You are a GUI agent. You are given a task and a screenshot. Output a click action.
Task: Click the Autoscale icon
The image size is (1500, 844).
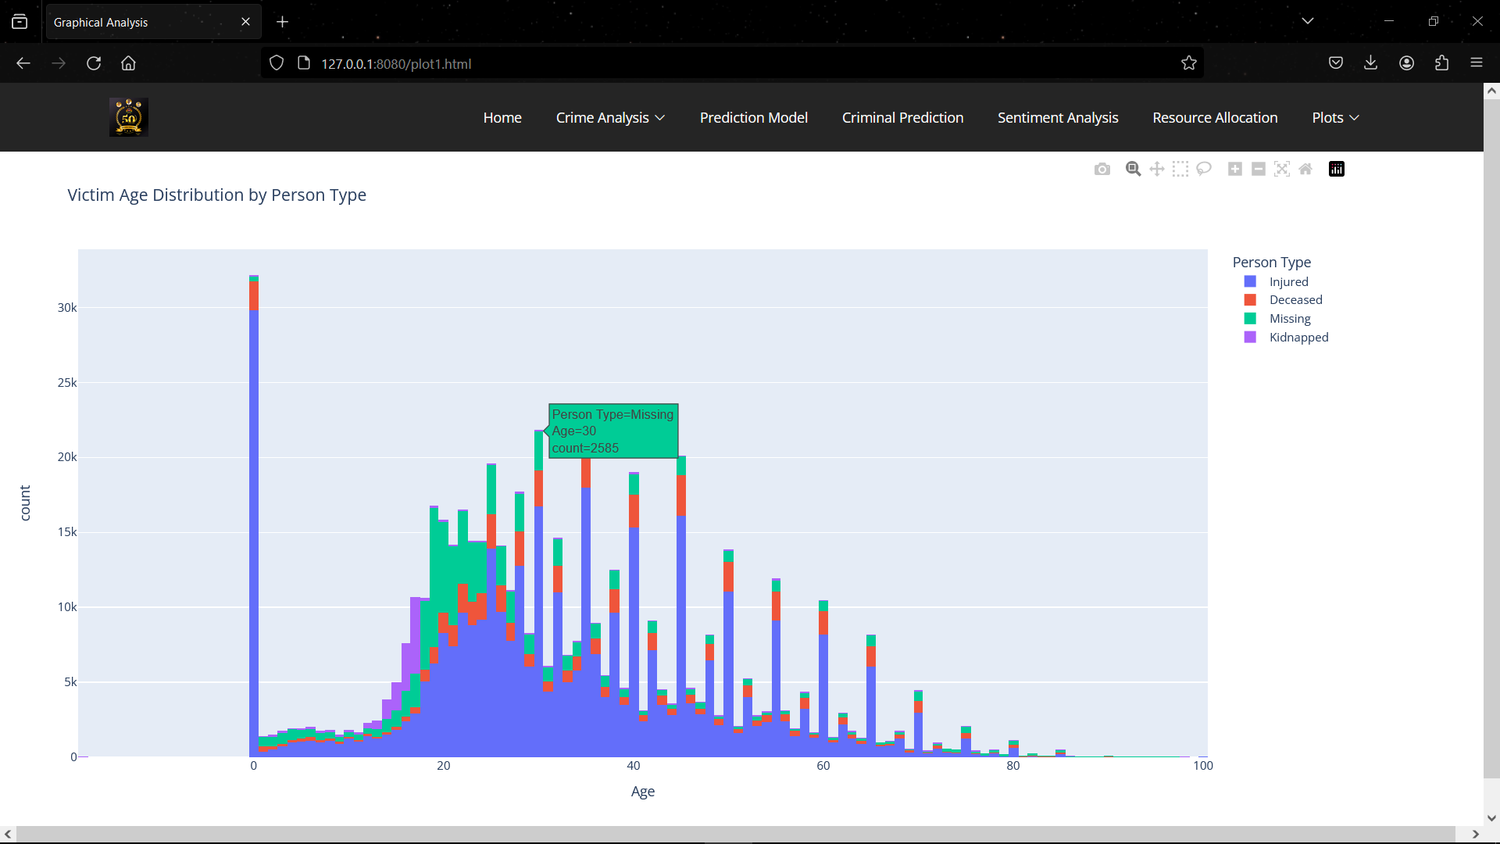point(1282,169)
